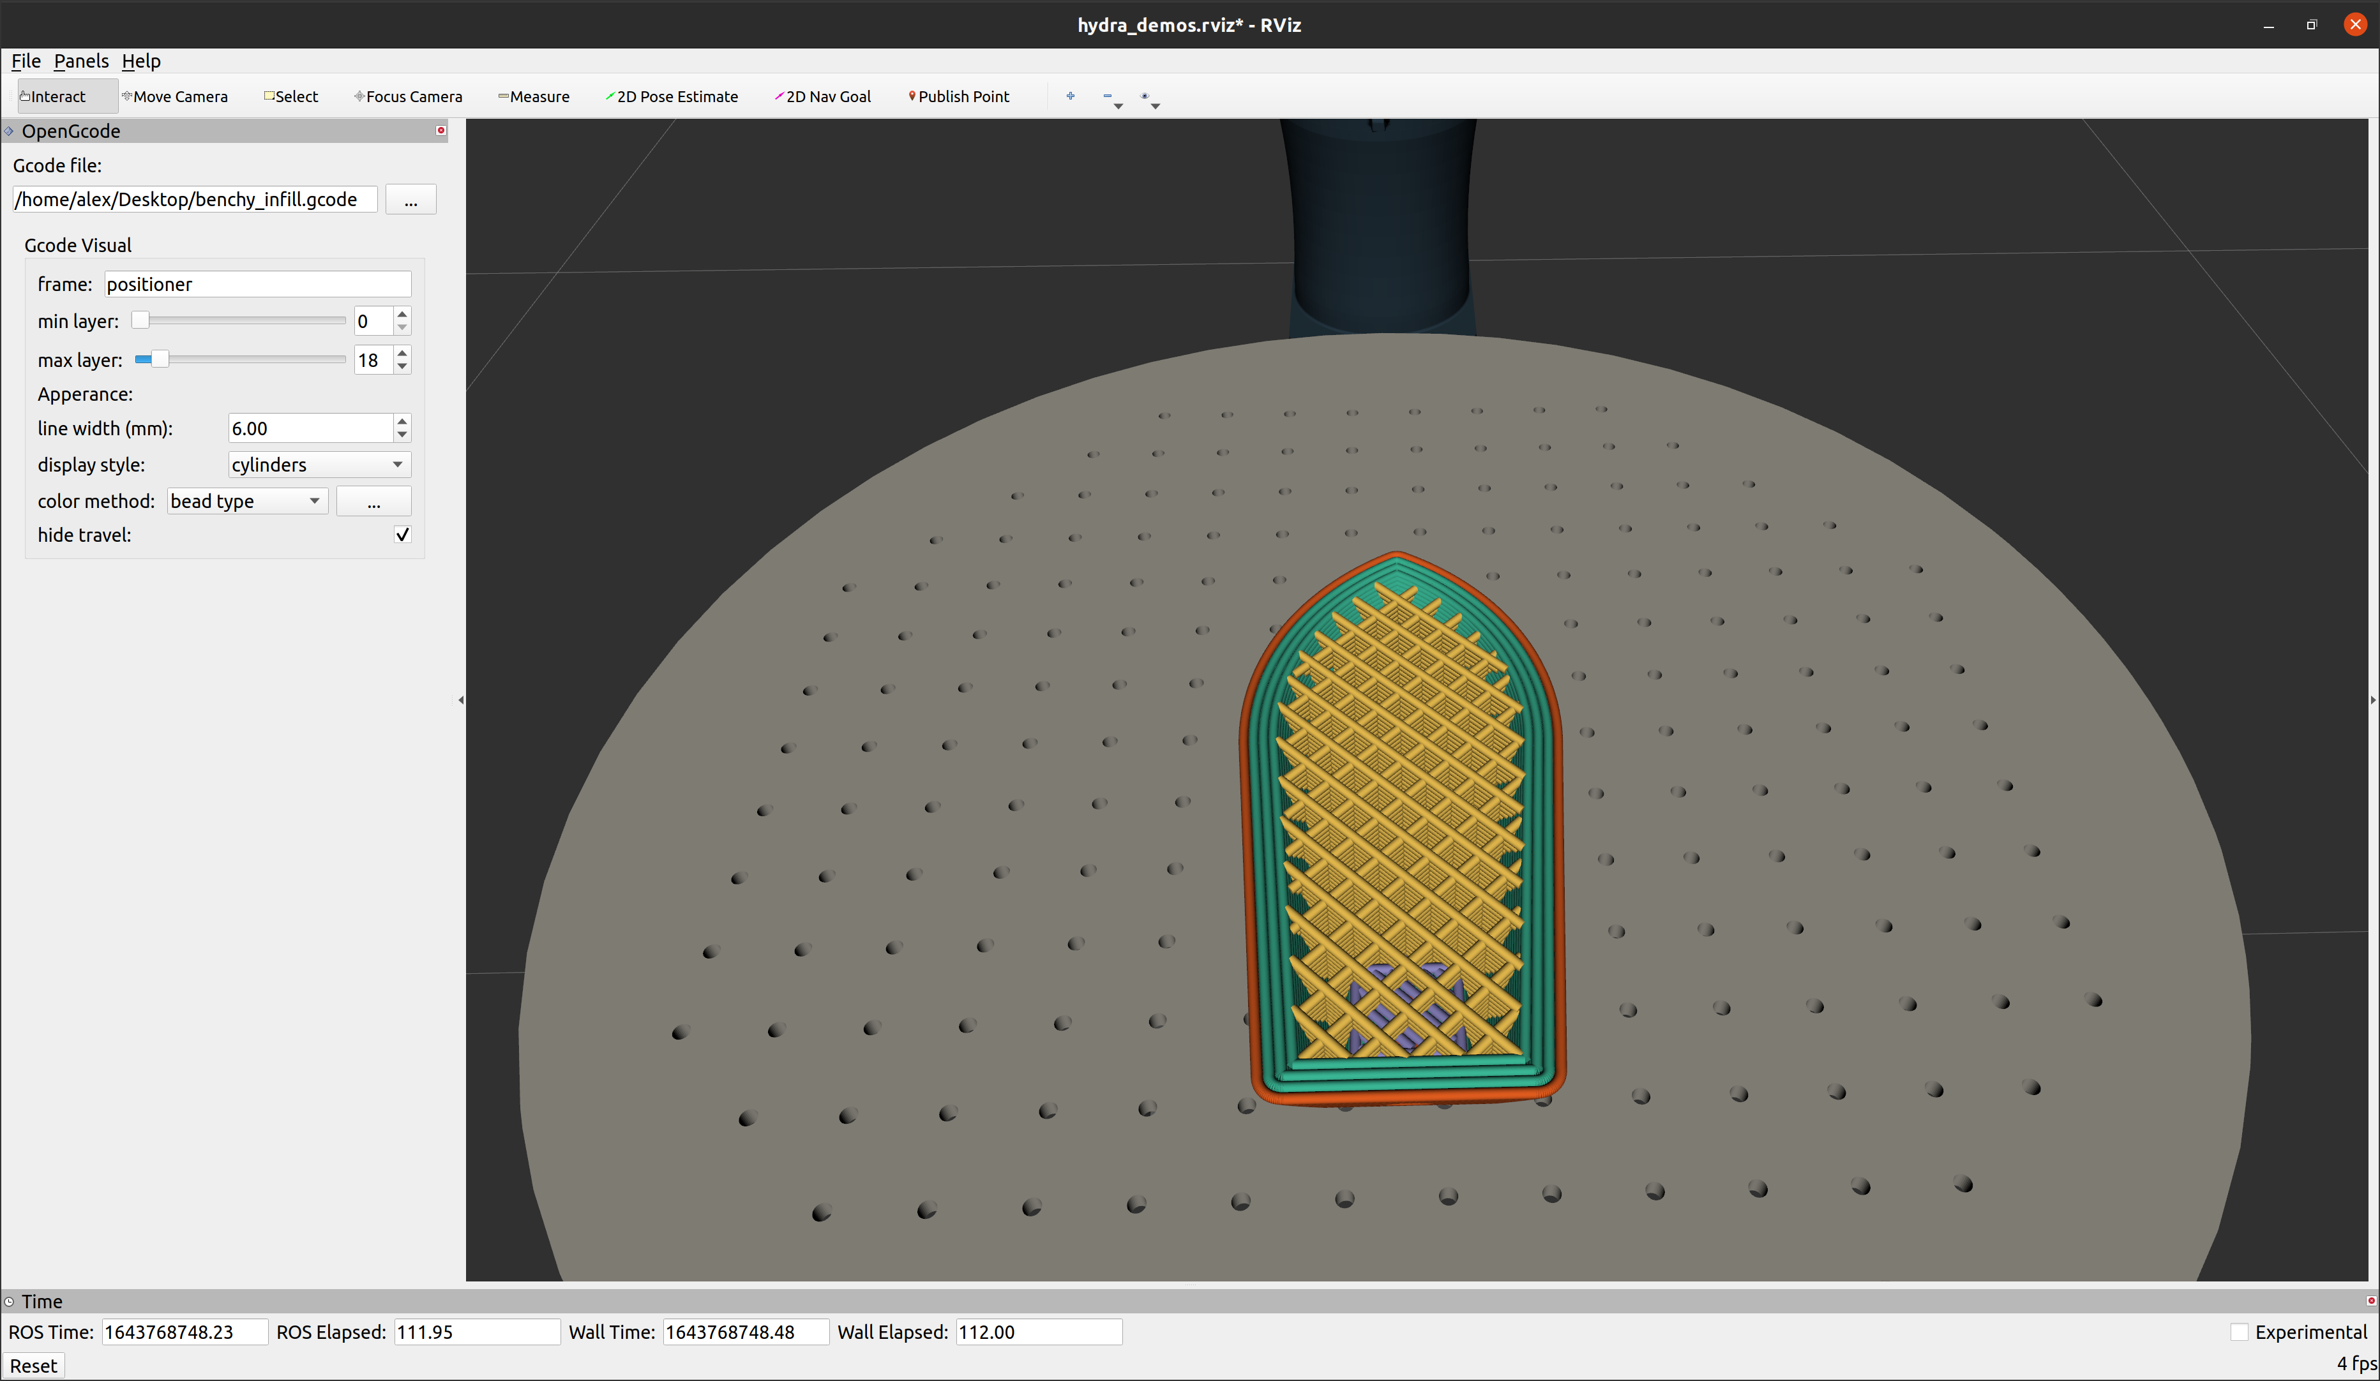Open the color method dropdown
2380x1381 pixels.
248,501
